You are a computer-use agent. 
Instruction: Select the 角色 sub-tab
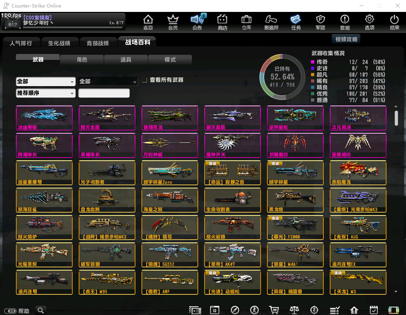(82, 60)
